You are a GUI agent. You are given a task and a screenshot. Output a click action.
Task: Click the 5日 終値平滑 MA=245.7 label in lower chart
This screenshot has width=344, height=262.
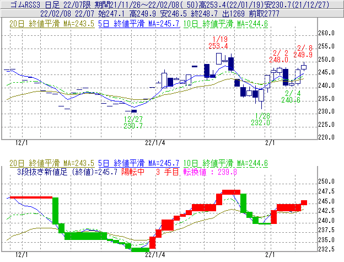139,163
